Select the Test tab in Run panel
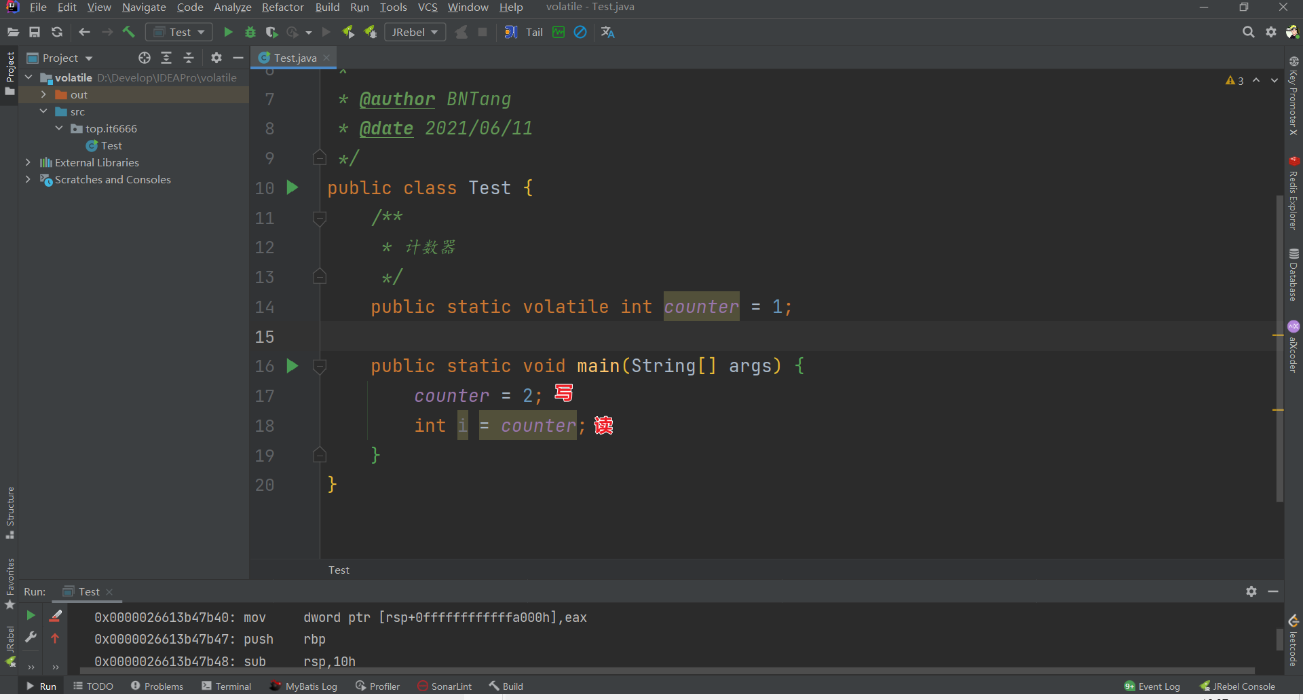1303x700 pixels. pos(88,591)
